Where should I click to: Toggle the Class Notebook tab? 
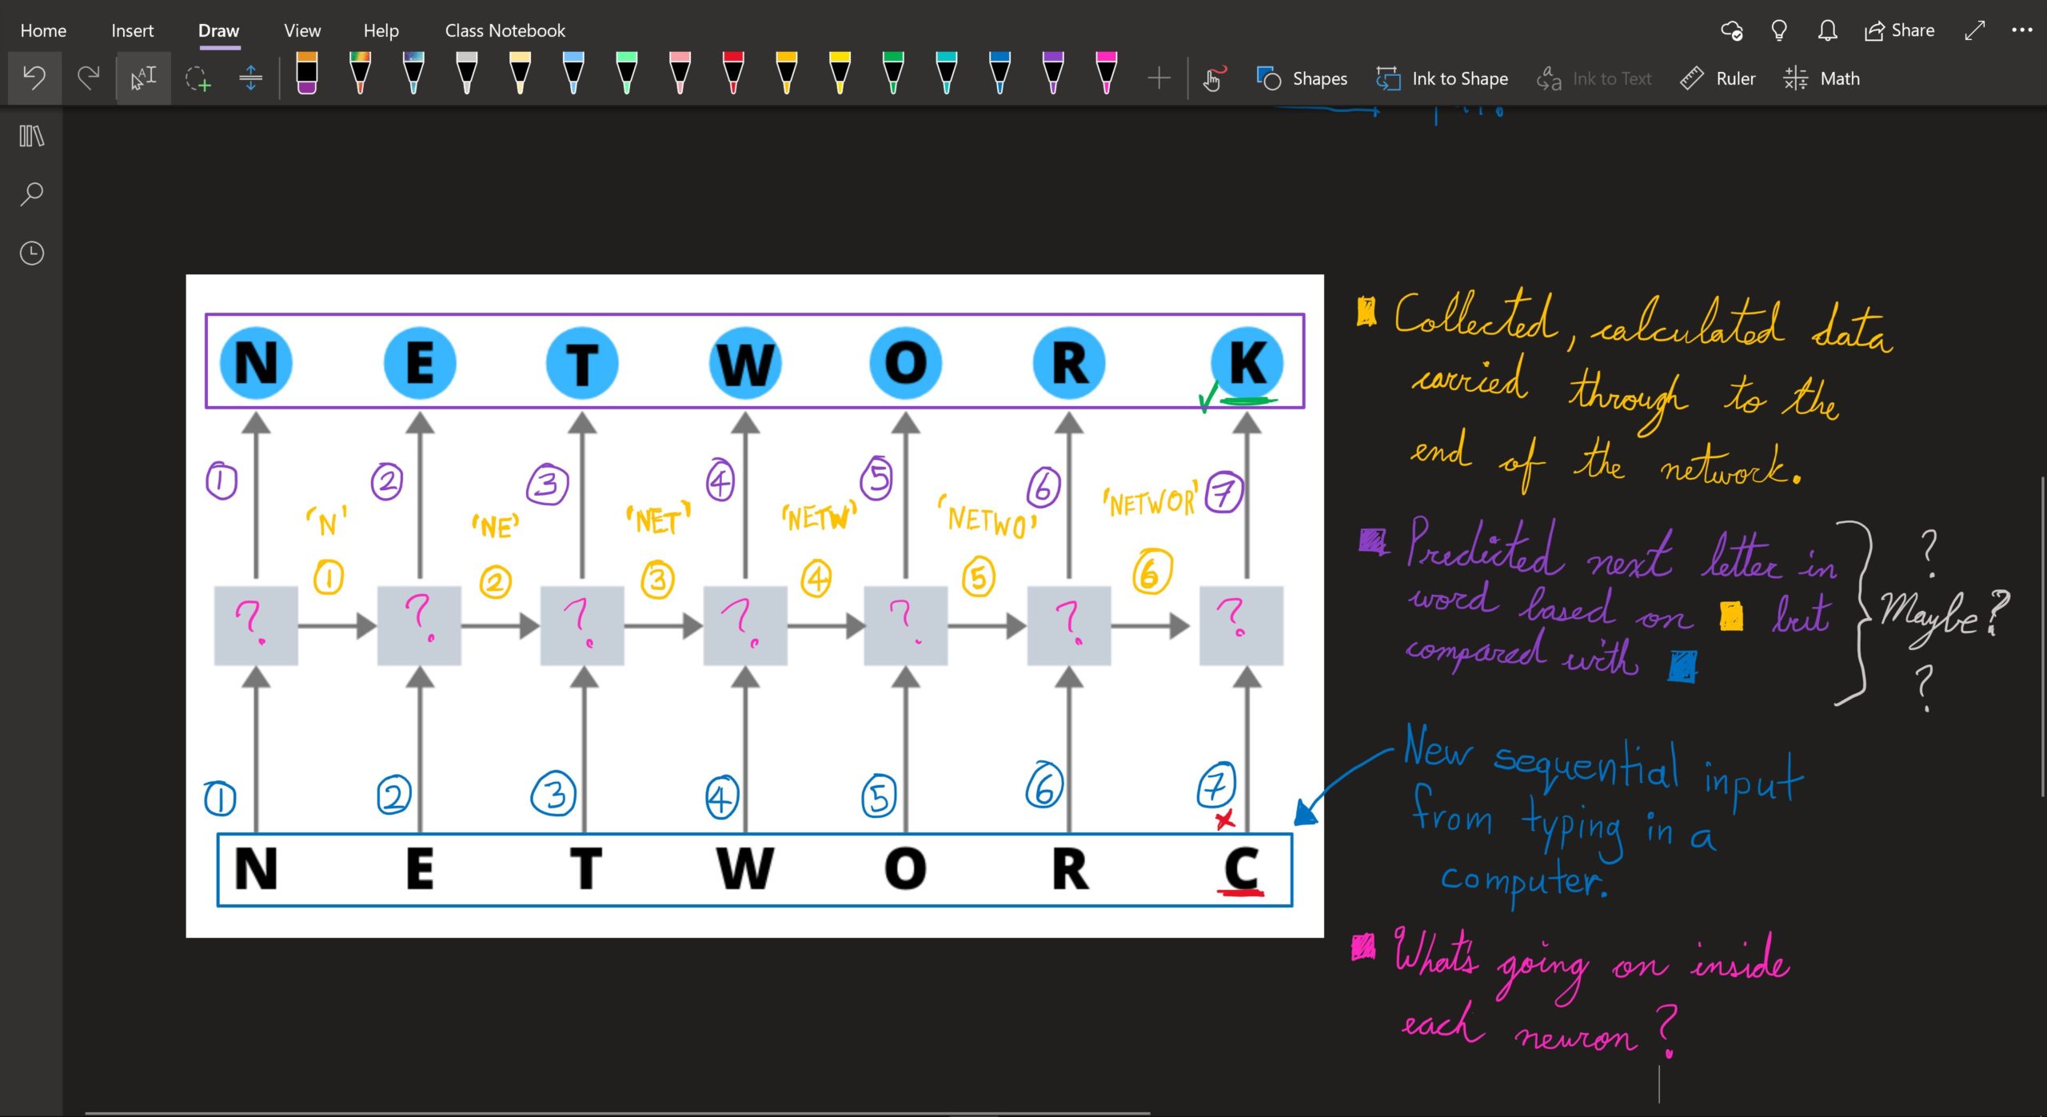tap(504, 30)
